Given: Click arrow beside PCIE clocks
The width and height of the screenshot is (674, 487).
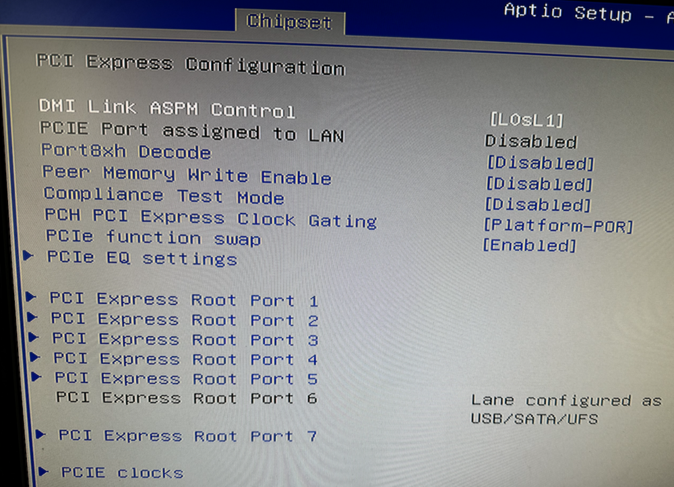Looking at the screenshot, I should (43, 471).
